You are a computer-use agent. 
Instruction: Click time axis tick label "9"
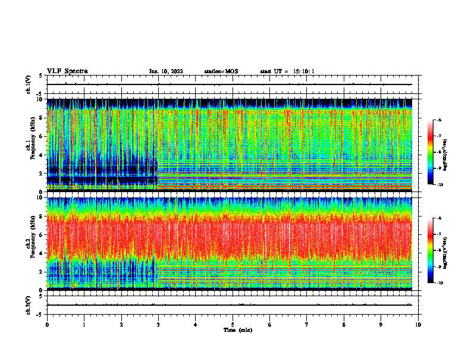click(381, 325)
